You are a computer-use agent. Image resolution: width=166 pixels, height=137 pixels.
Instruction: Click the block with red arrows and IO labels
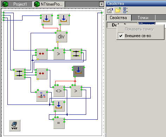click(x=42, y=96)
